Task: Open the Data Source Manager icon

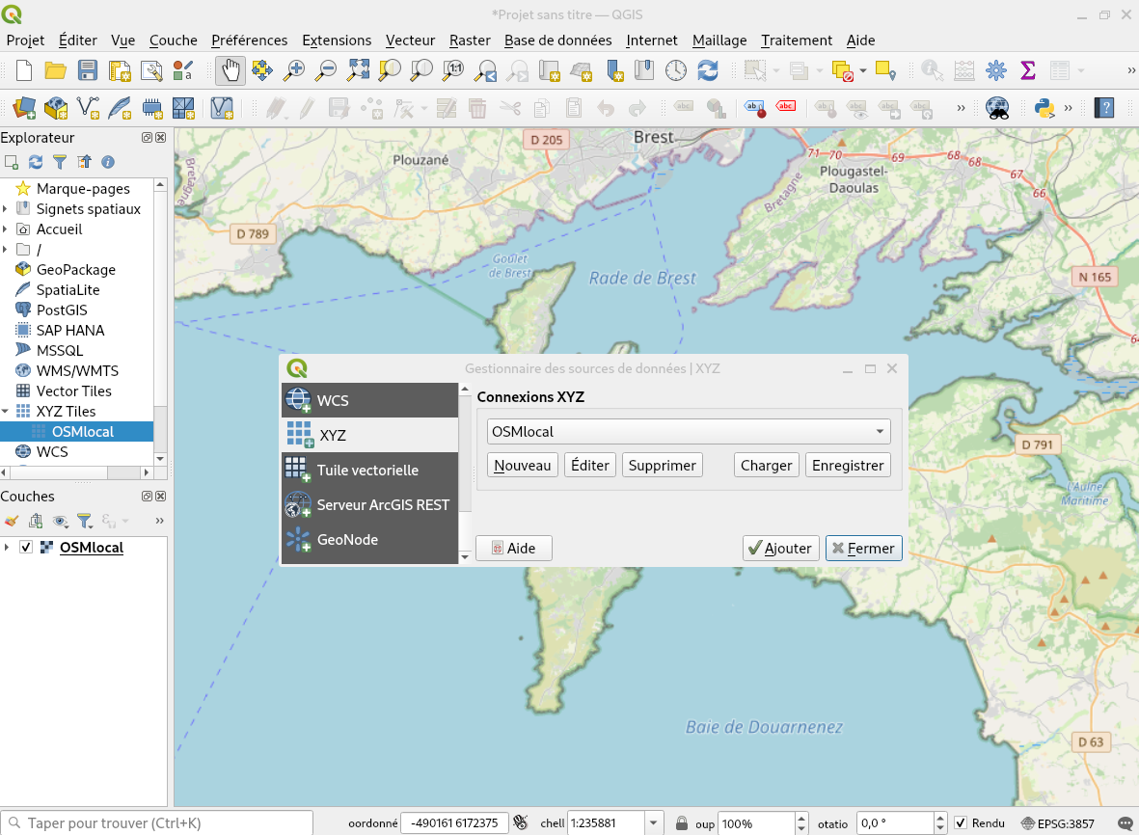Action: [x=24, y=108]
